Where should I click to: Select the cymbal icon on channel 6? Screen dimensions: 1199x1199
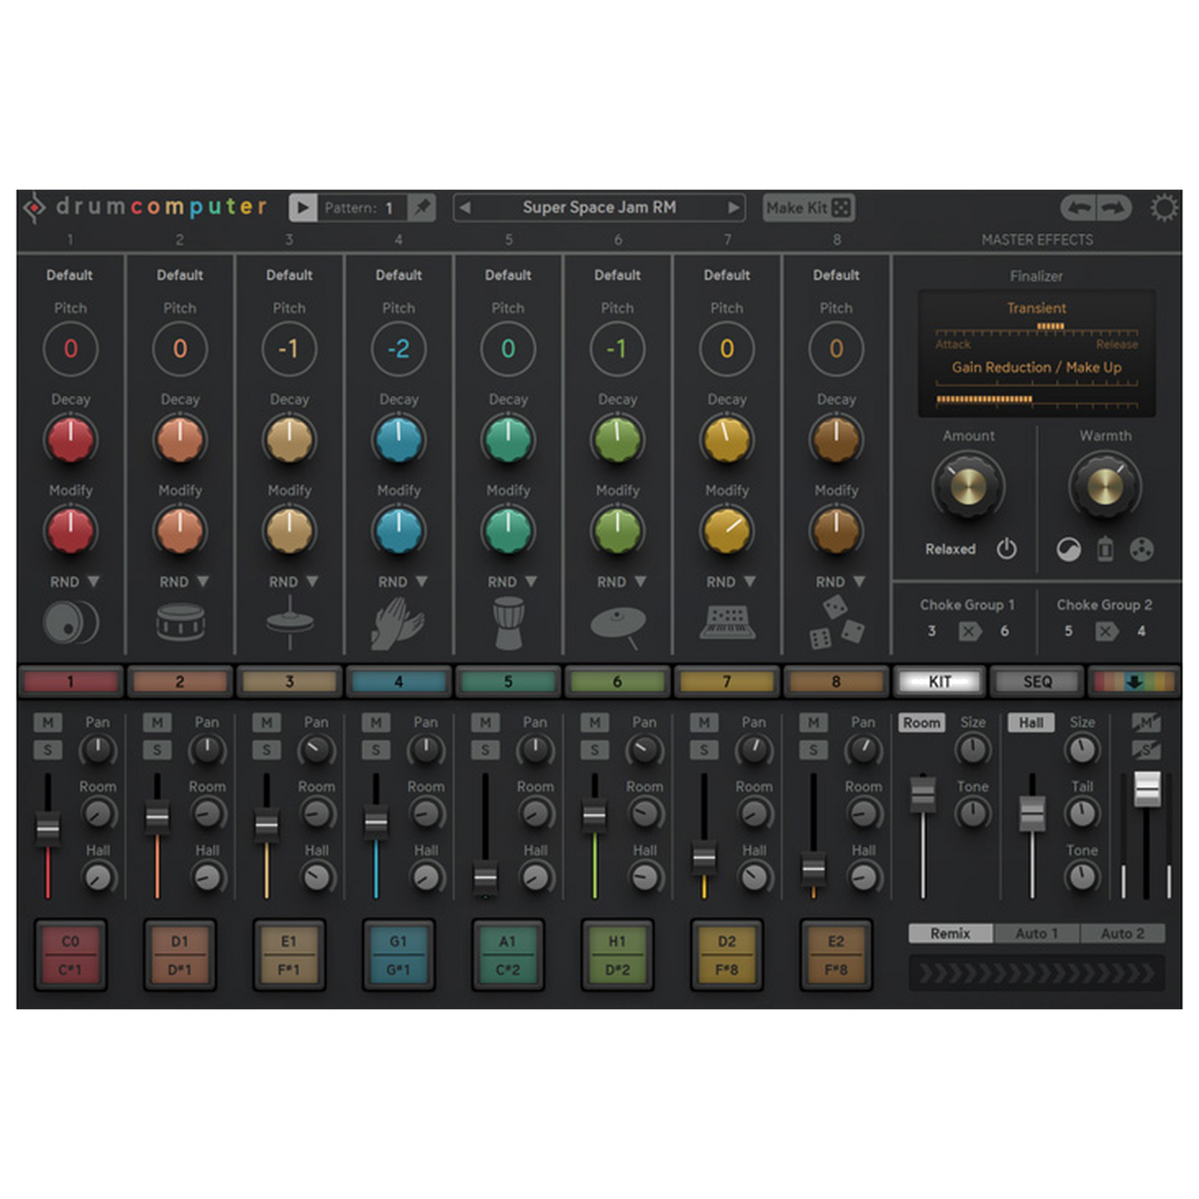pyautogui.click(x=618, y=626)
